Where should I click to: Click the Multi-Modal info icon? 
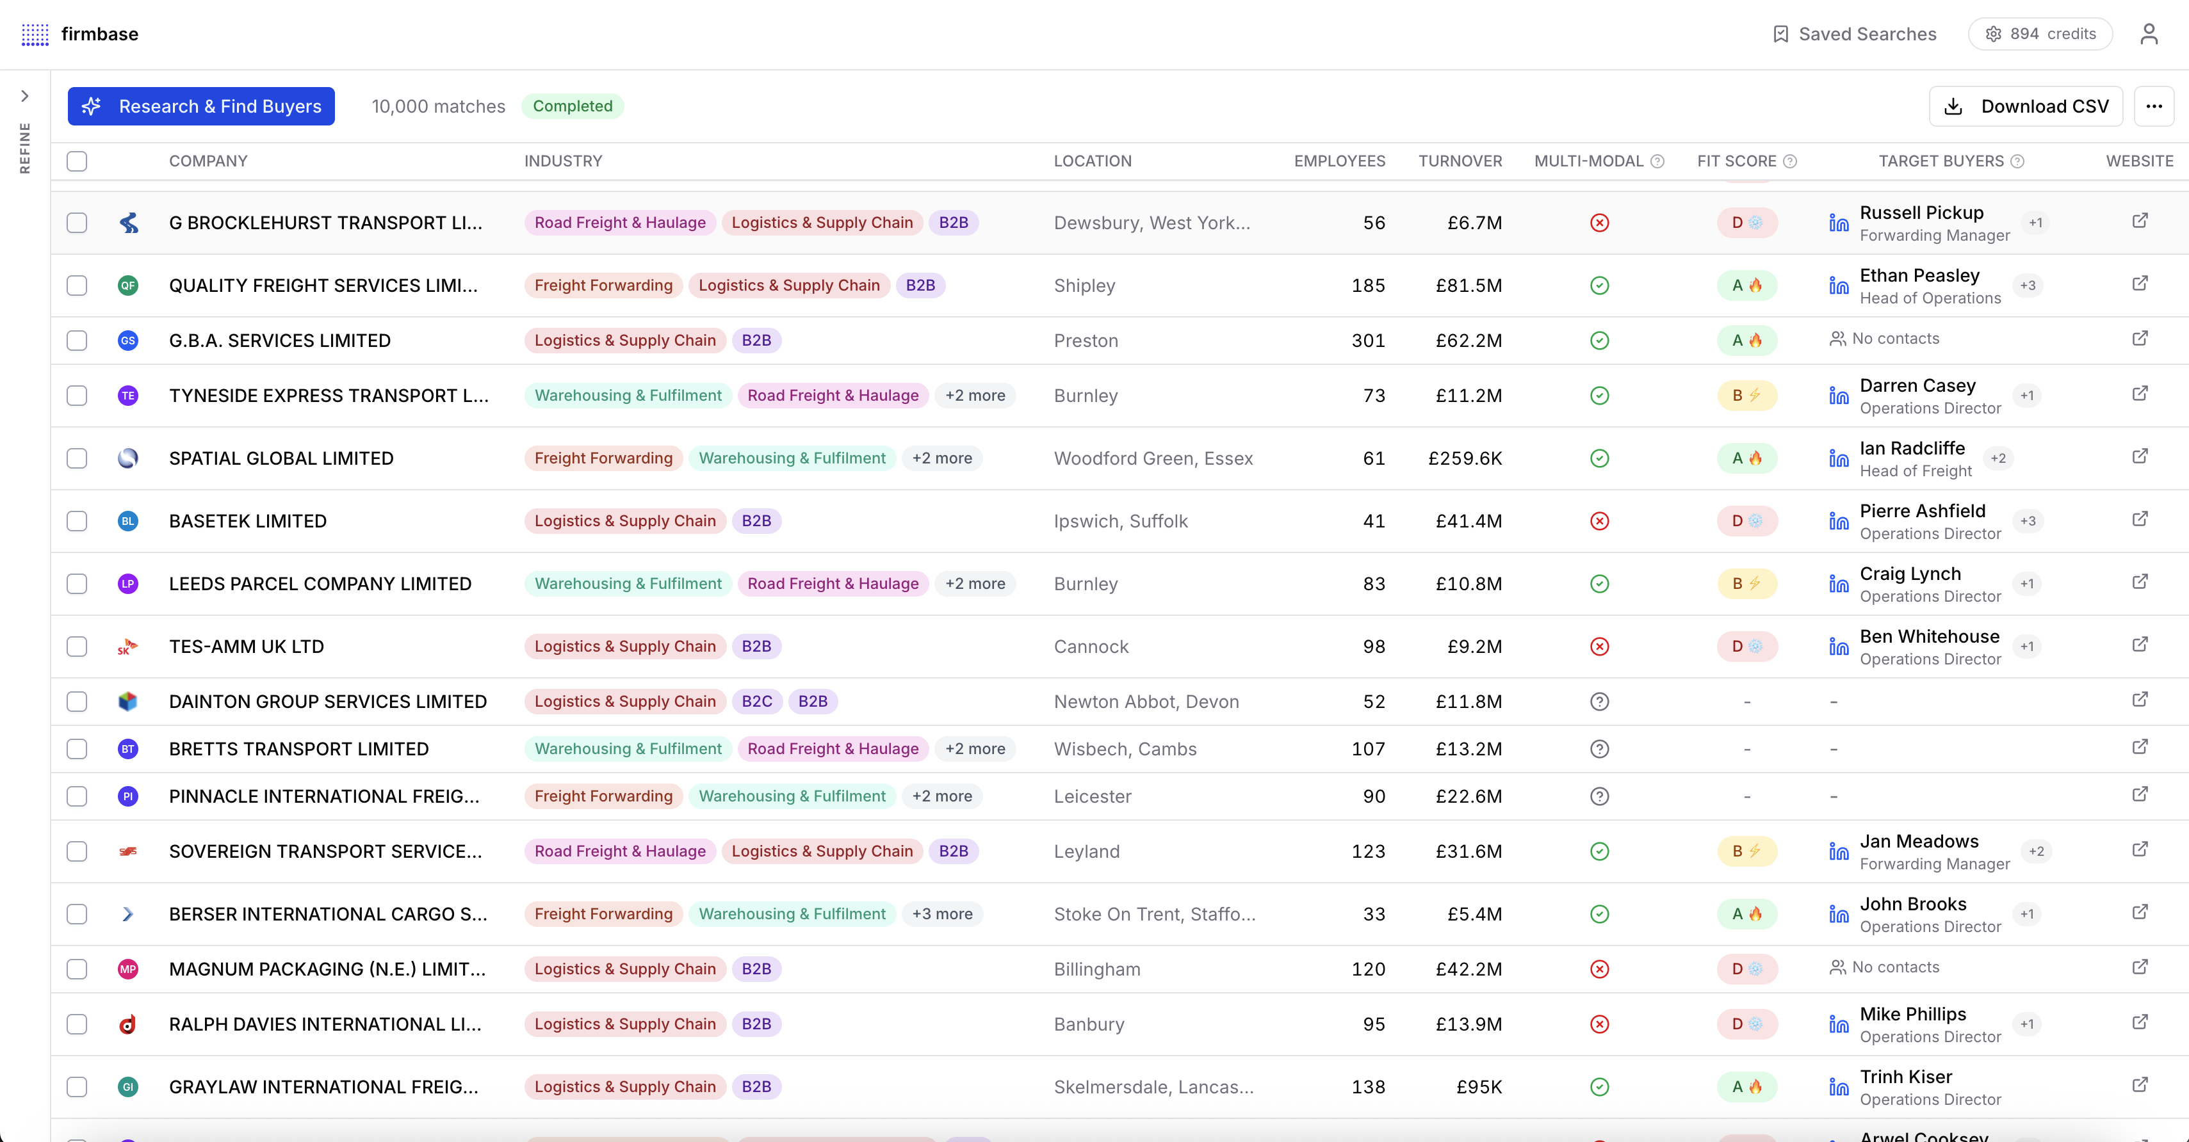pos(1657,161)
